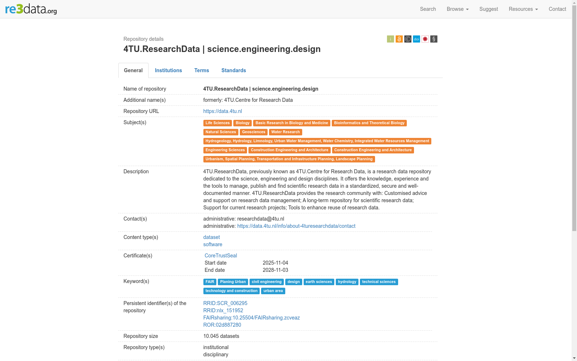Screen dimensions: 577x361
Task: Click the dataset content type link
Action: pos(212,237)
